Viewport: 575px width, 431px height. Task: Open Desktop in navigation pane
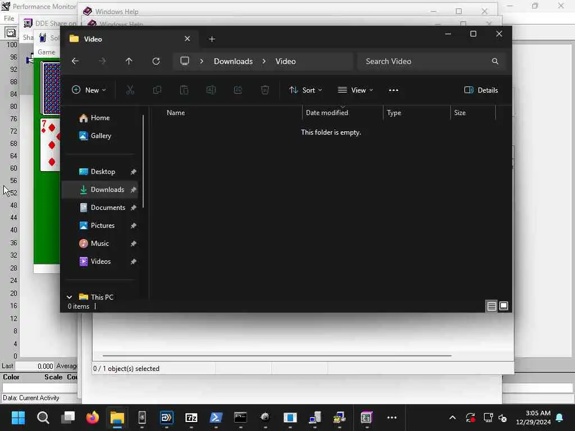click(100, 172)
